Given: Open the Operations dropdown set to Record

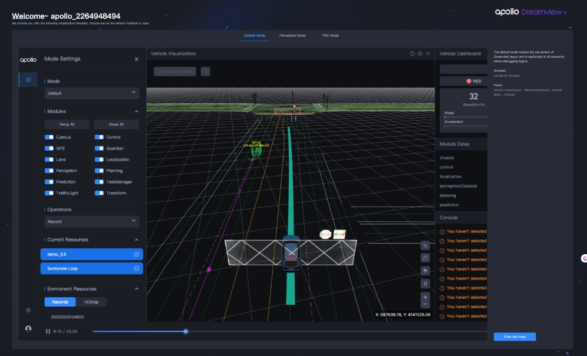Looking at the screenshot, I should [92, 221].
